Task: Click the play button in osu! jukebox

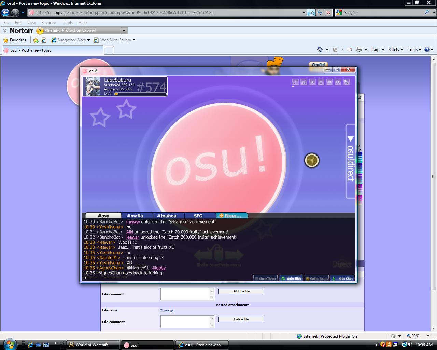Action: click(x=312, y=82)
